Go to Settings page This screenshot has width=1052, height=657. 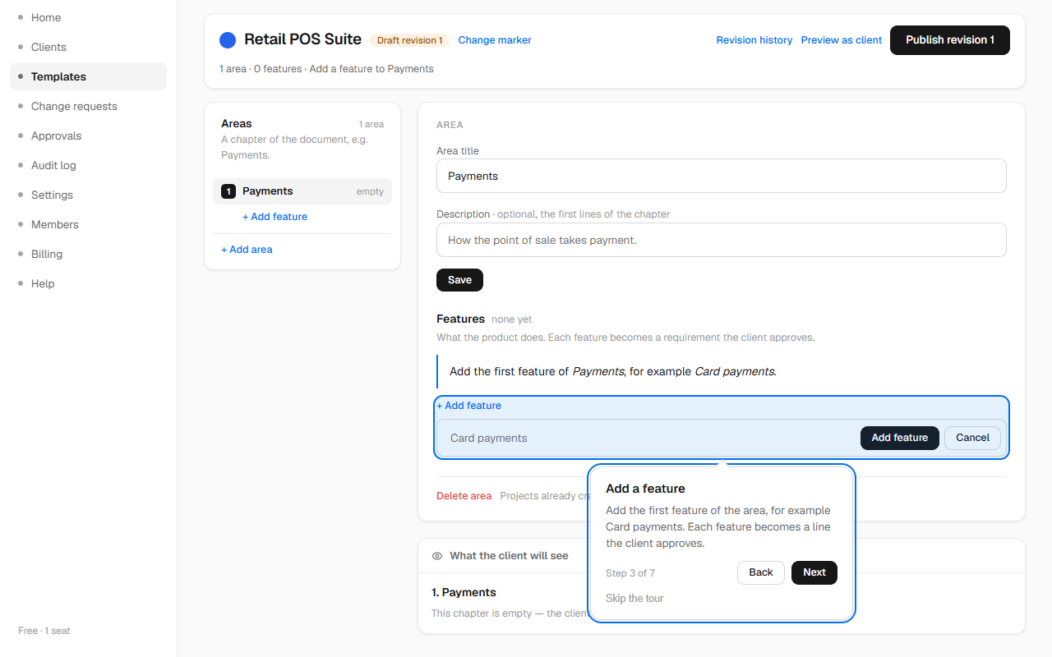[x=88, y=195]
